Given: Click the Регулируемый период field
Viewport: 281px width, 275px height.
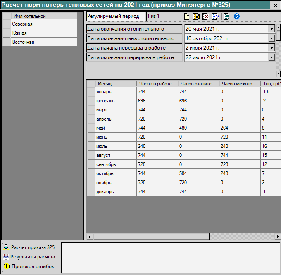Looking at the screenshot, I should [x=115, y=17].
